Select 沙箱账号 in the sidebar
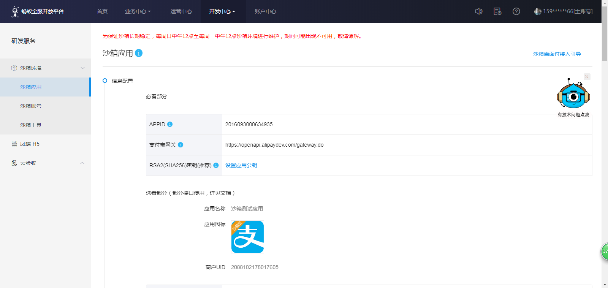 pyautogui.click(x=46, y=106)
